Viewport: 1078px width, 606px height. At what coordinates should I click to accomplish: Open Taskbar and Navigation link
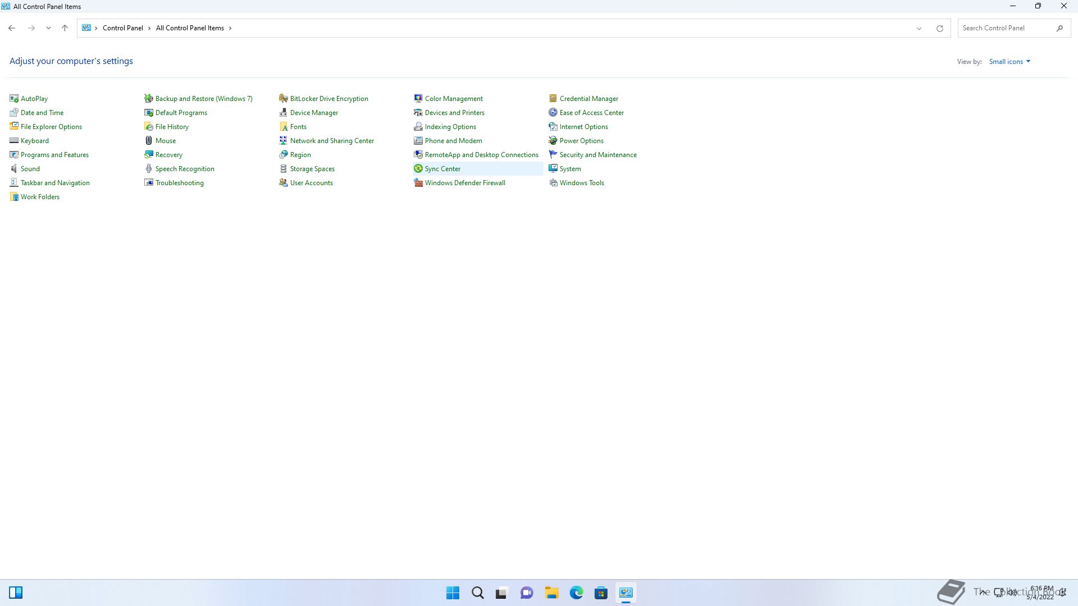pos(55,182)
